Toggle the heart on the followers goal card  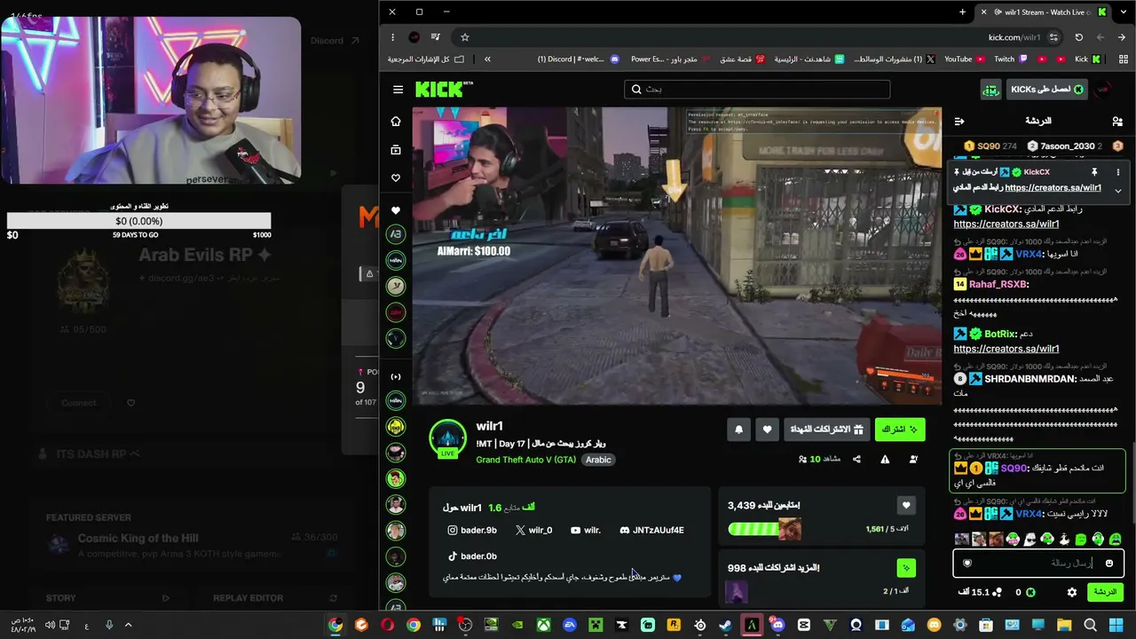906,506
